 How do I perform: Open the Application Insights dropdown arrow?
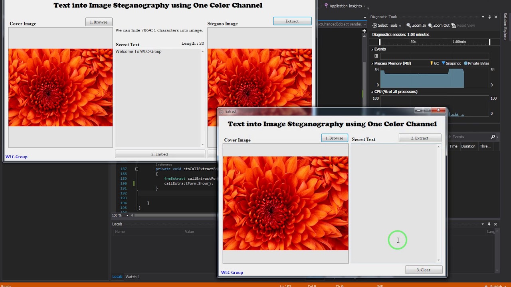[x=364, y=6]
